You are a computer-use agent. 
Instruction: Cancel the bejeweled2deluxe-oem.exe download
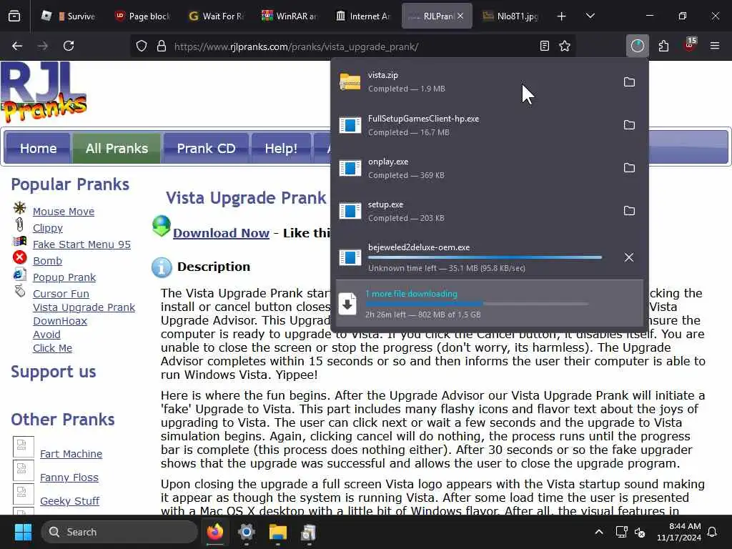coord(629,257)
